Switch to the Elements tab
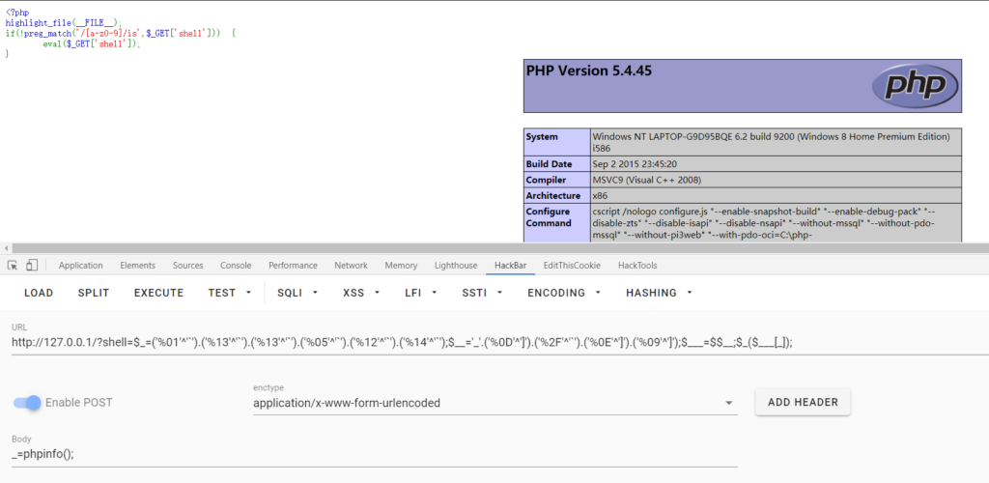 coord(137,266)
